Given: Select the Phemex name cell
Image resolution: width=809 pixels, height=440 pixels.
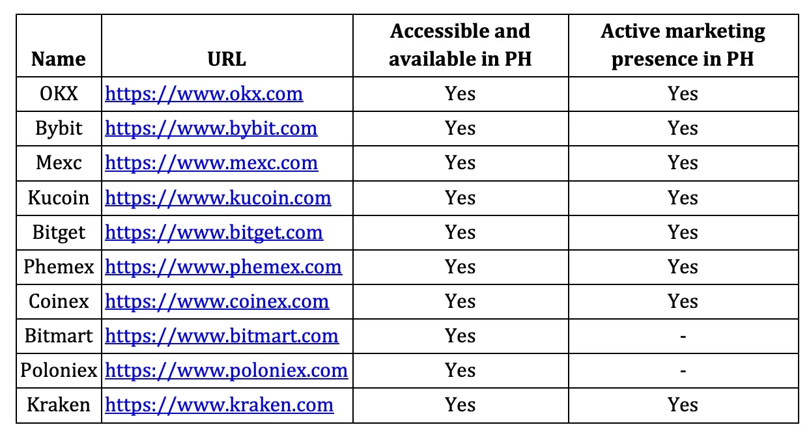Looking at the screenshot, I should pos(59,266).
